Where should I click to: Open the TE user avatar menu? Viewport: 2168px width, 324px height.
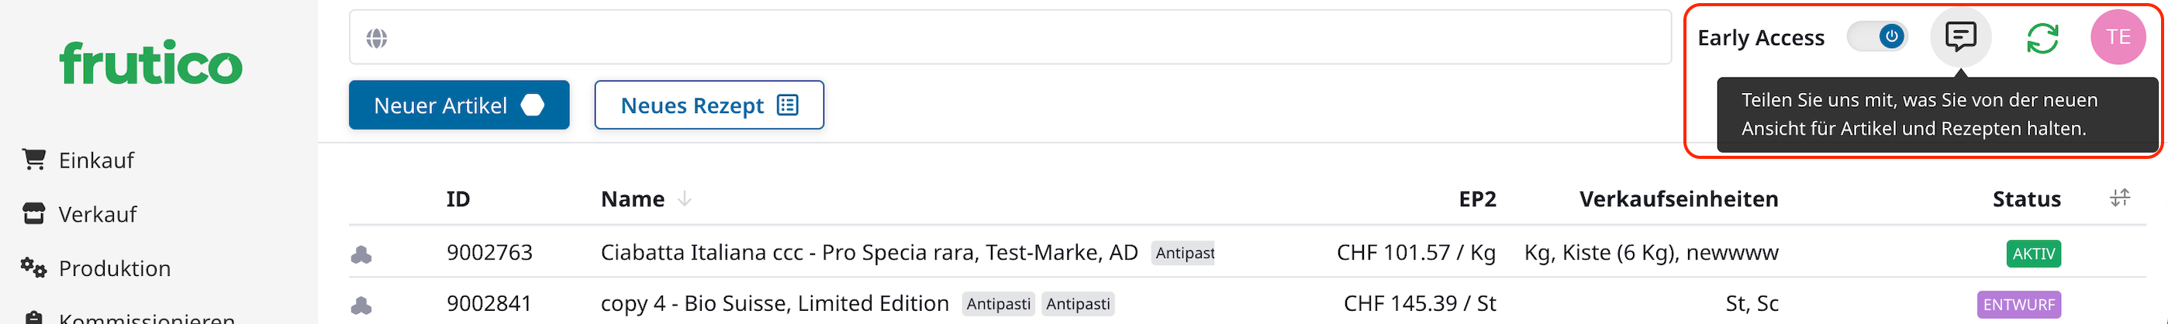pos(2118,37)
